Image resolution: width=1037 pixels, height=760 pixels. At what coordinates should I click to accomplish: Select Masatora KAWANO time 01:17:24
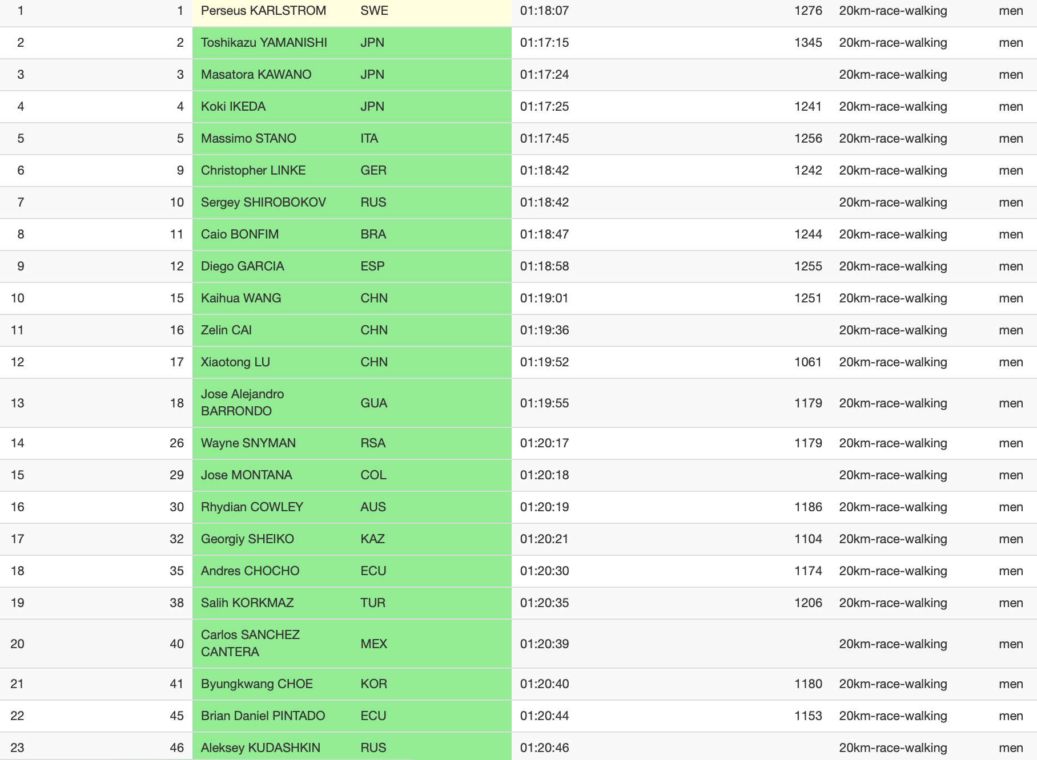click(x=544, y=75)
